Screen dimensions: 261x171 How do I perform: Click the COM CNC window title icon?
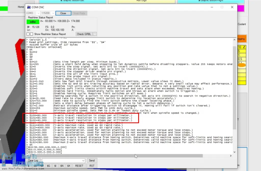pos(29,7)
